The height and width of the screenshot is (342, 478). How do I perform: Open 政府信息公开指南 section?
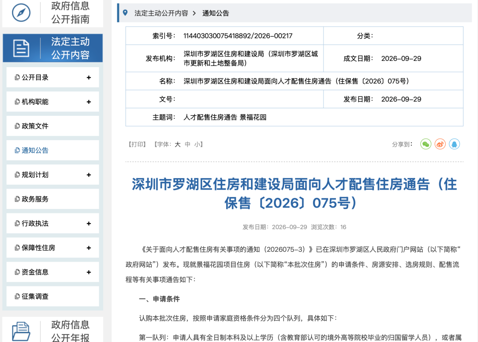click(53, 13)
